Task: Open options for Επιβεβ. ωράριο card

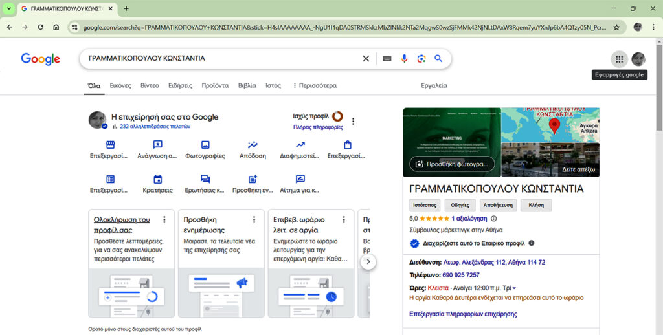Action: pos(344,220)
